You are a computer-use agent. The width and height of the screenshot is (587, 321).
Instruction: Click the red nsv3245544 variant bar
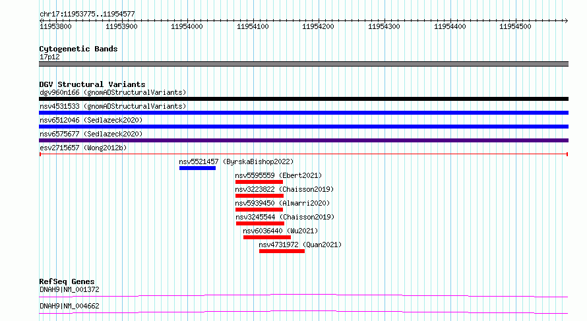coord(260,223)
